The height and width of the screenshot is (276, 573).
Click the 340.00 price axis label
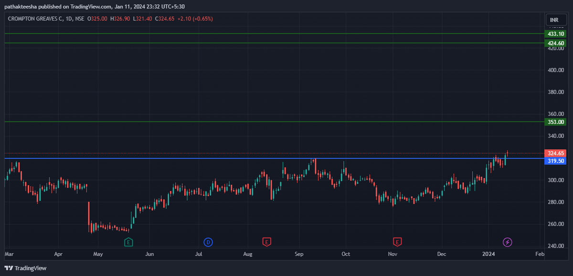[556, 136]
